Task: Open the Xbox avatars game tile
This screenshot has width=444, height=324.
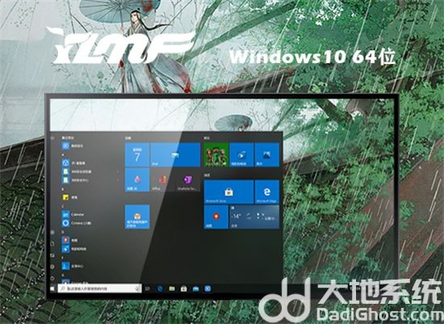Action: (216, 155)
